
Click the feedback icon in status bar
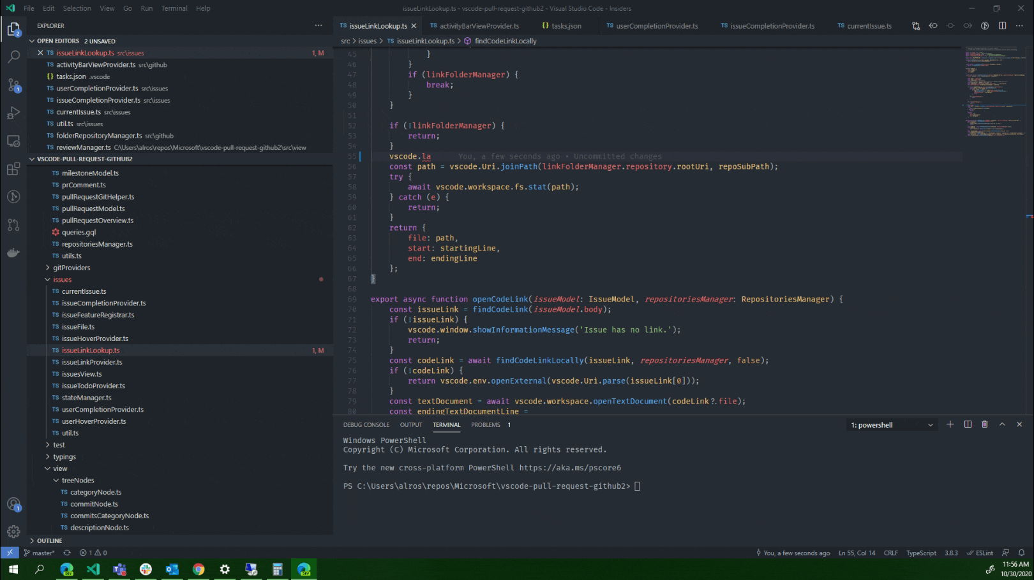coord(1006,553)
